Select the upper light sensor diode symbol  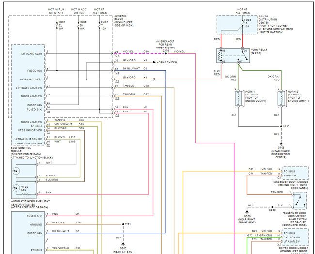click(16, 171)
